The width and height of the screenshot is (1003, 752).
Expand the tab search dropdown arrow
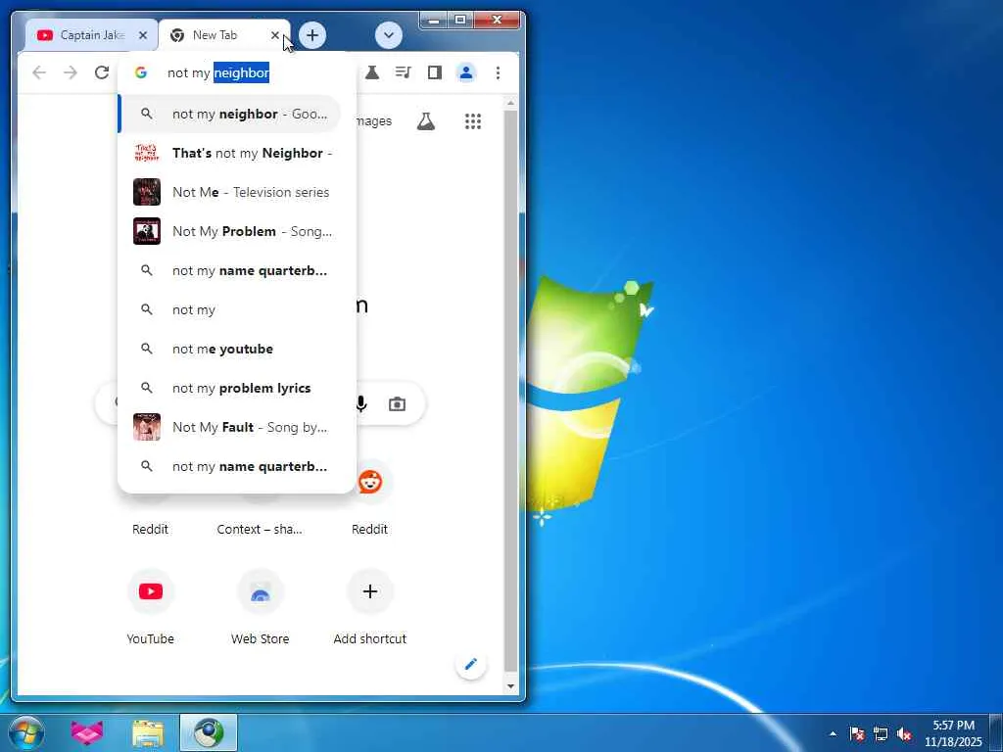[388, 35]
